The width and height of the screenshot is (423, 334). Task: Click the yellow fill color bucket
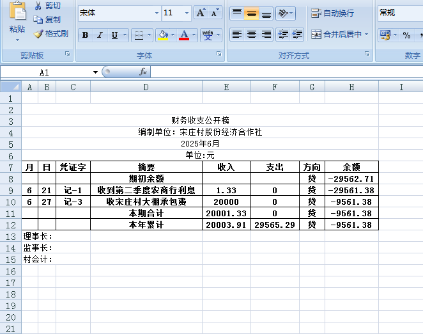click(163, 35)
